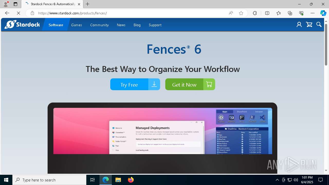Select the Stardock Fences 6 tab
The height and width of the screenshot is (185, 329).
[x=52, y=4]
